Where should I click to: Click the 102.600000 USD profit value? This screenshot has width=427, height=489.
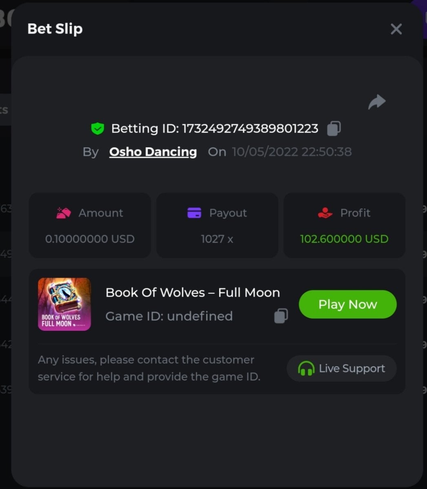(x=344, y=239)
